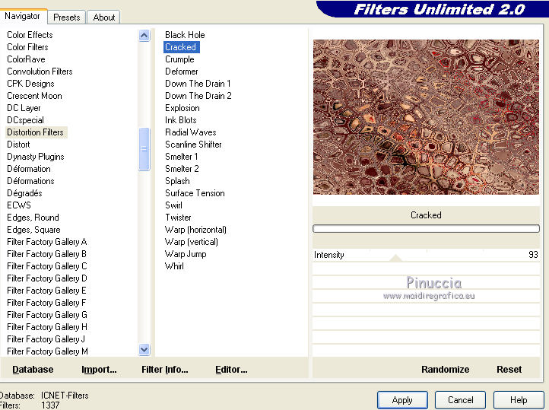Viewport: 549px width, 410px height.
Task: Choose the Twister filter
Action: click(178, 218)
